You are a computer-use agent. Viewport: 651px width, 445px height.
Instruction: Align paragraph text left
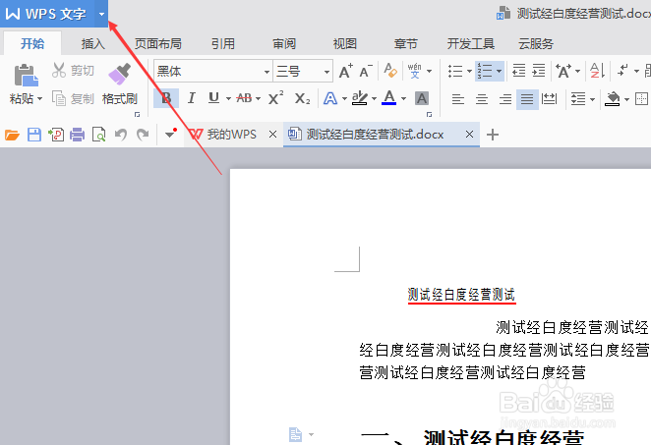[458, 99]
